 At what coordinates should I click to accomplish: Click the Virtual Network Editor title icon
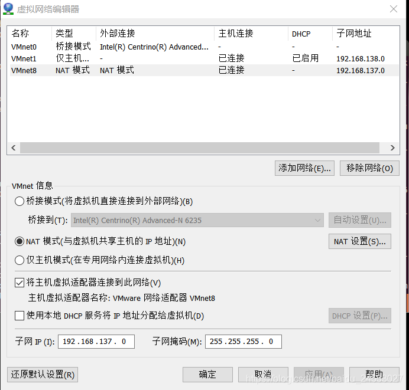click(x=8, y=9)
